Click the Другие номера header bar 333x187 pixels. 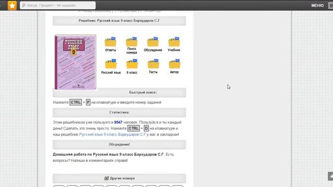click(x=119, y=178)
